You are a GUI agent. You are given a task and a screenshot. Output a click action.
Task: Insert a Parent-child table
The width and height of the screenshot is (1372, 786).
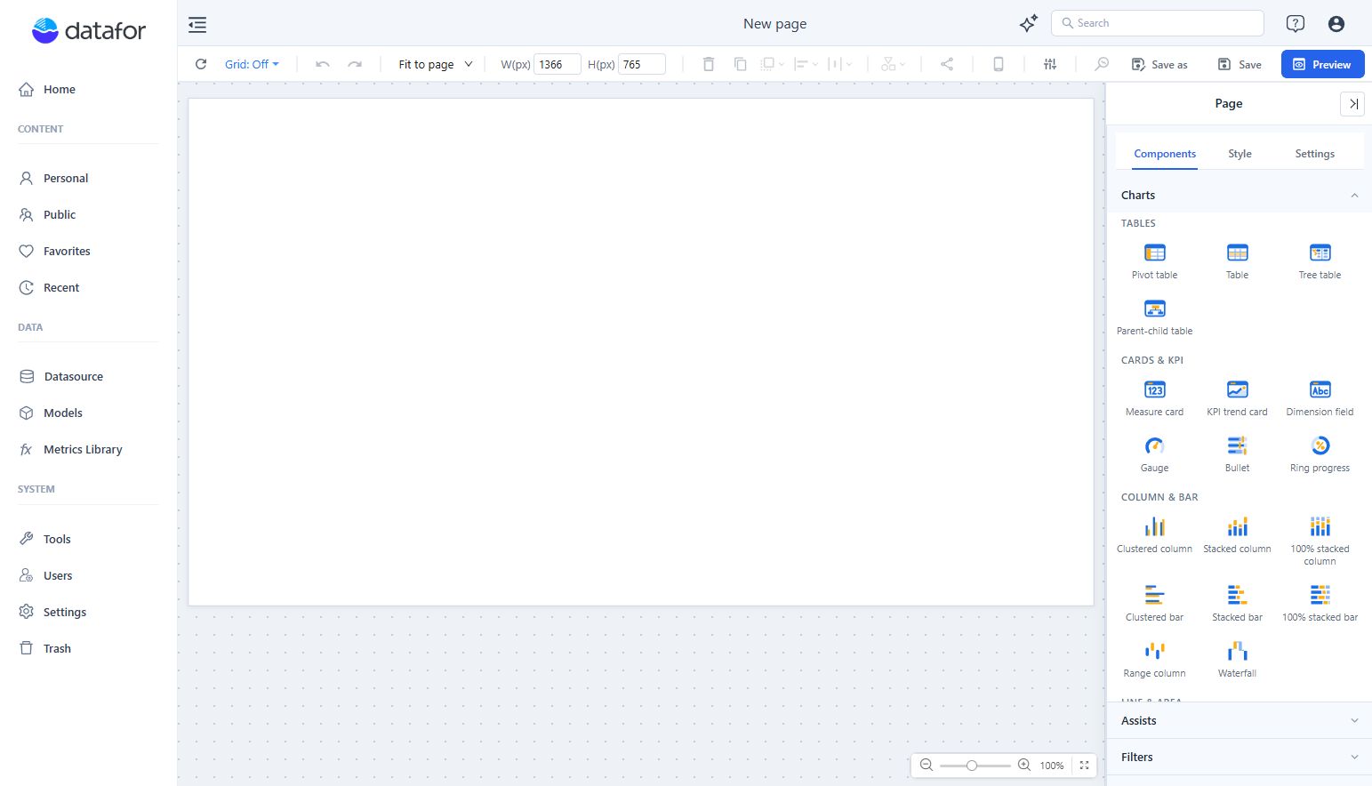(x=1154, y=317)
